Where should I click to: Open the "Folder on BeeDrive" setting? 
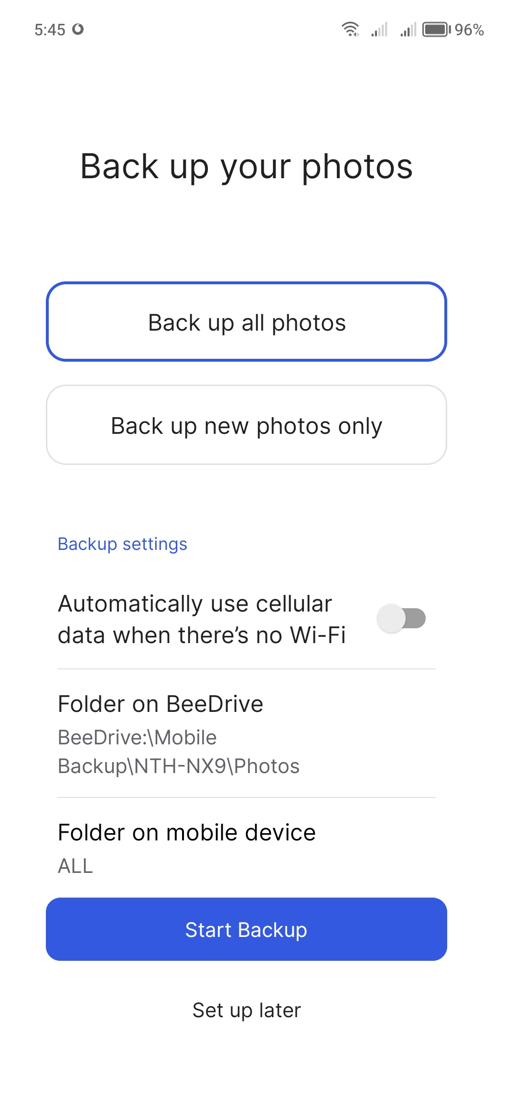(161, 704)
